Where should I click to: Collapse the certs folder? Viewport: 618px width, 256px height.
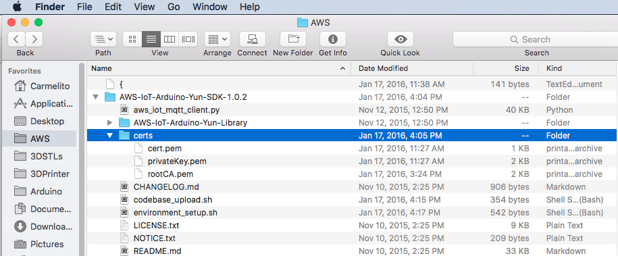[109, 136]
